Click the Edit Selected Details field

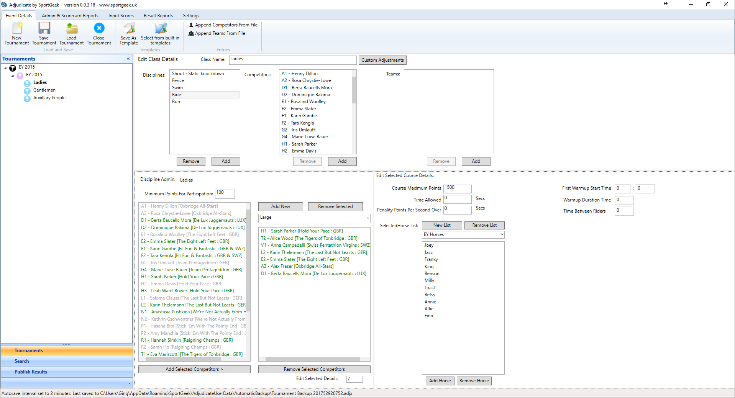354,379
